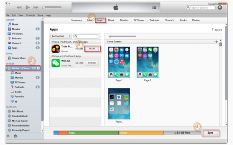Open the Up Next list icon
233x145 pixels.
click(x=154, y=7)
